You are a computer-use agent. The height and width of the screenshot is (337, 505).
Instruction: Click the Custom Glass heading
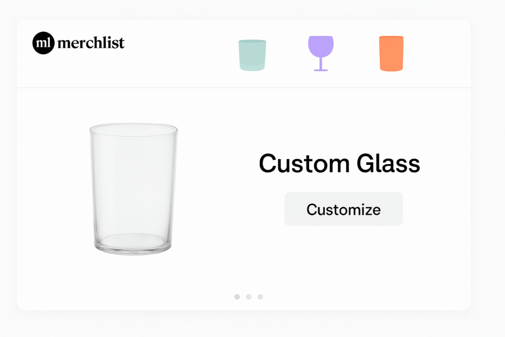339,163
